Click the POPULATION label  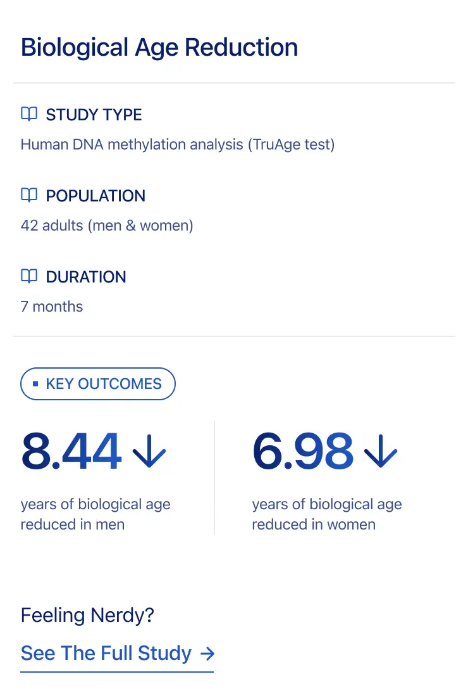[x=95, y=196]
